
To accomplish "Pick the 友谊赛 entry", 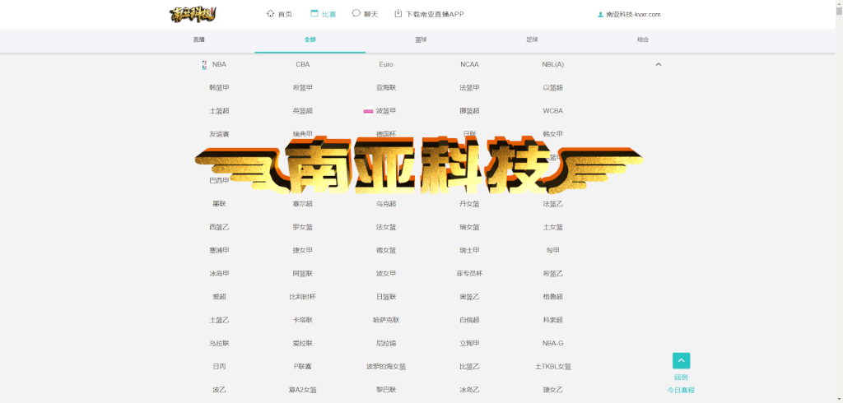I will [219, 134].
